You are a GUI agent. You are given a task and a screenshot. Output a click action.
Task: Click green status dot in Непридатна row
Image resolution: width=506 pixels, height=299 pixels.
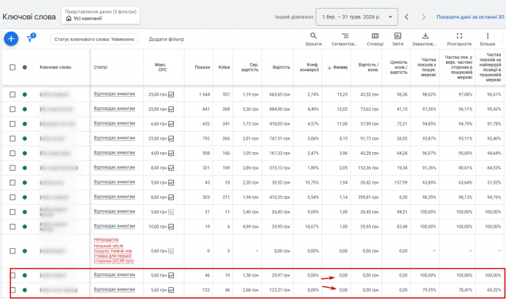[25, 251]
